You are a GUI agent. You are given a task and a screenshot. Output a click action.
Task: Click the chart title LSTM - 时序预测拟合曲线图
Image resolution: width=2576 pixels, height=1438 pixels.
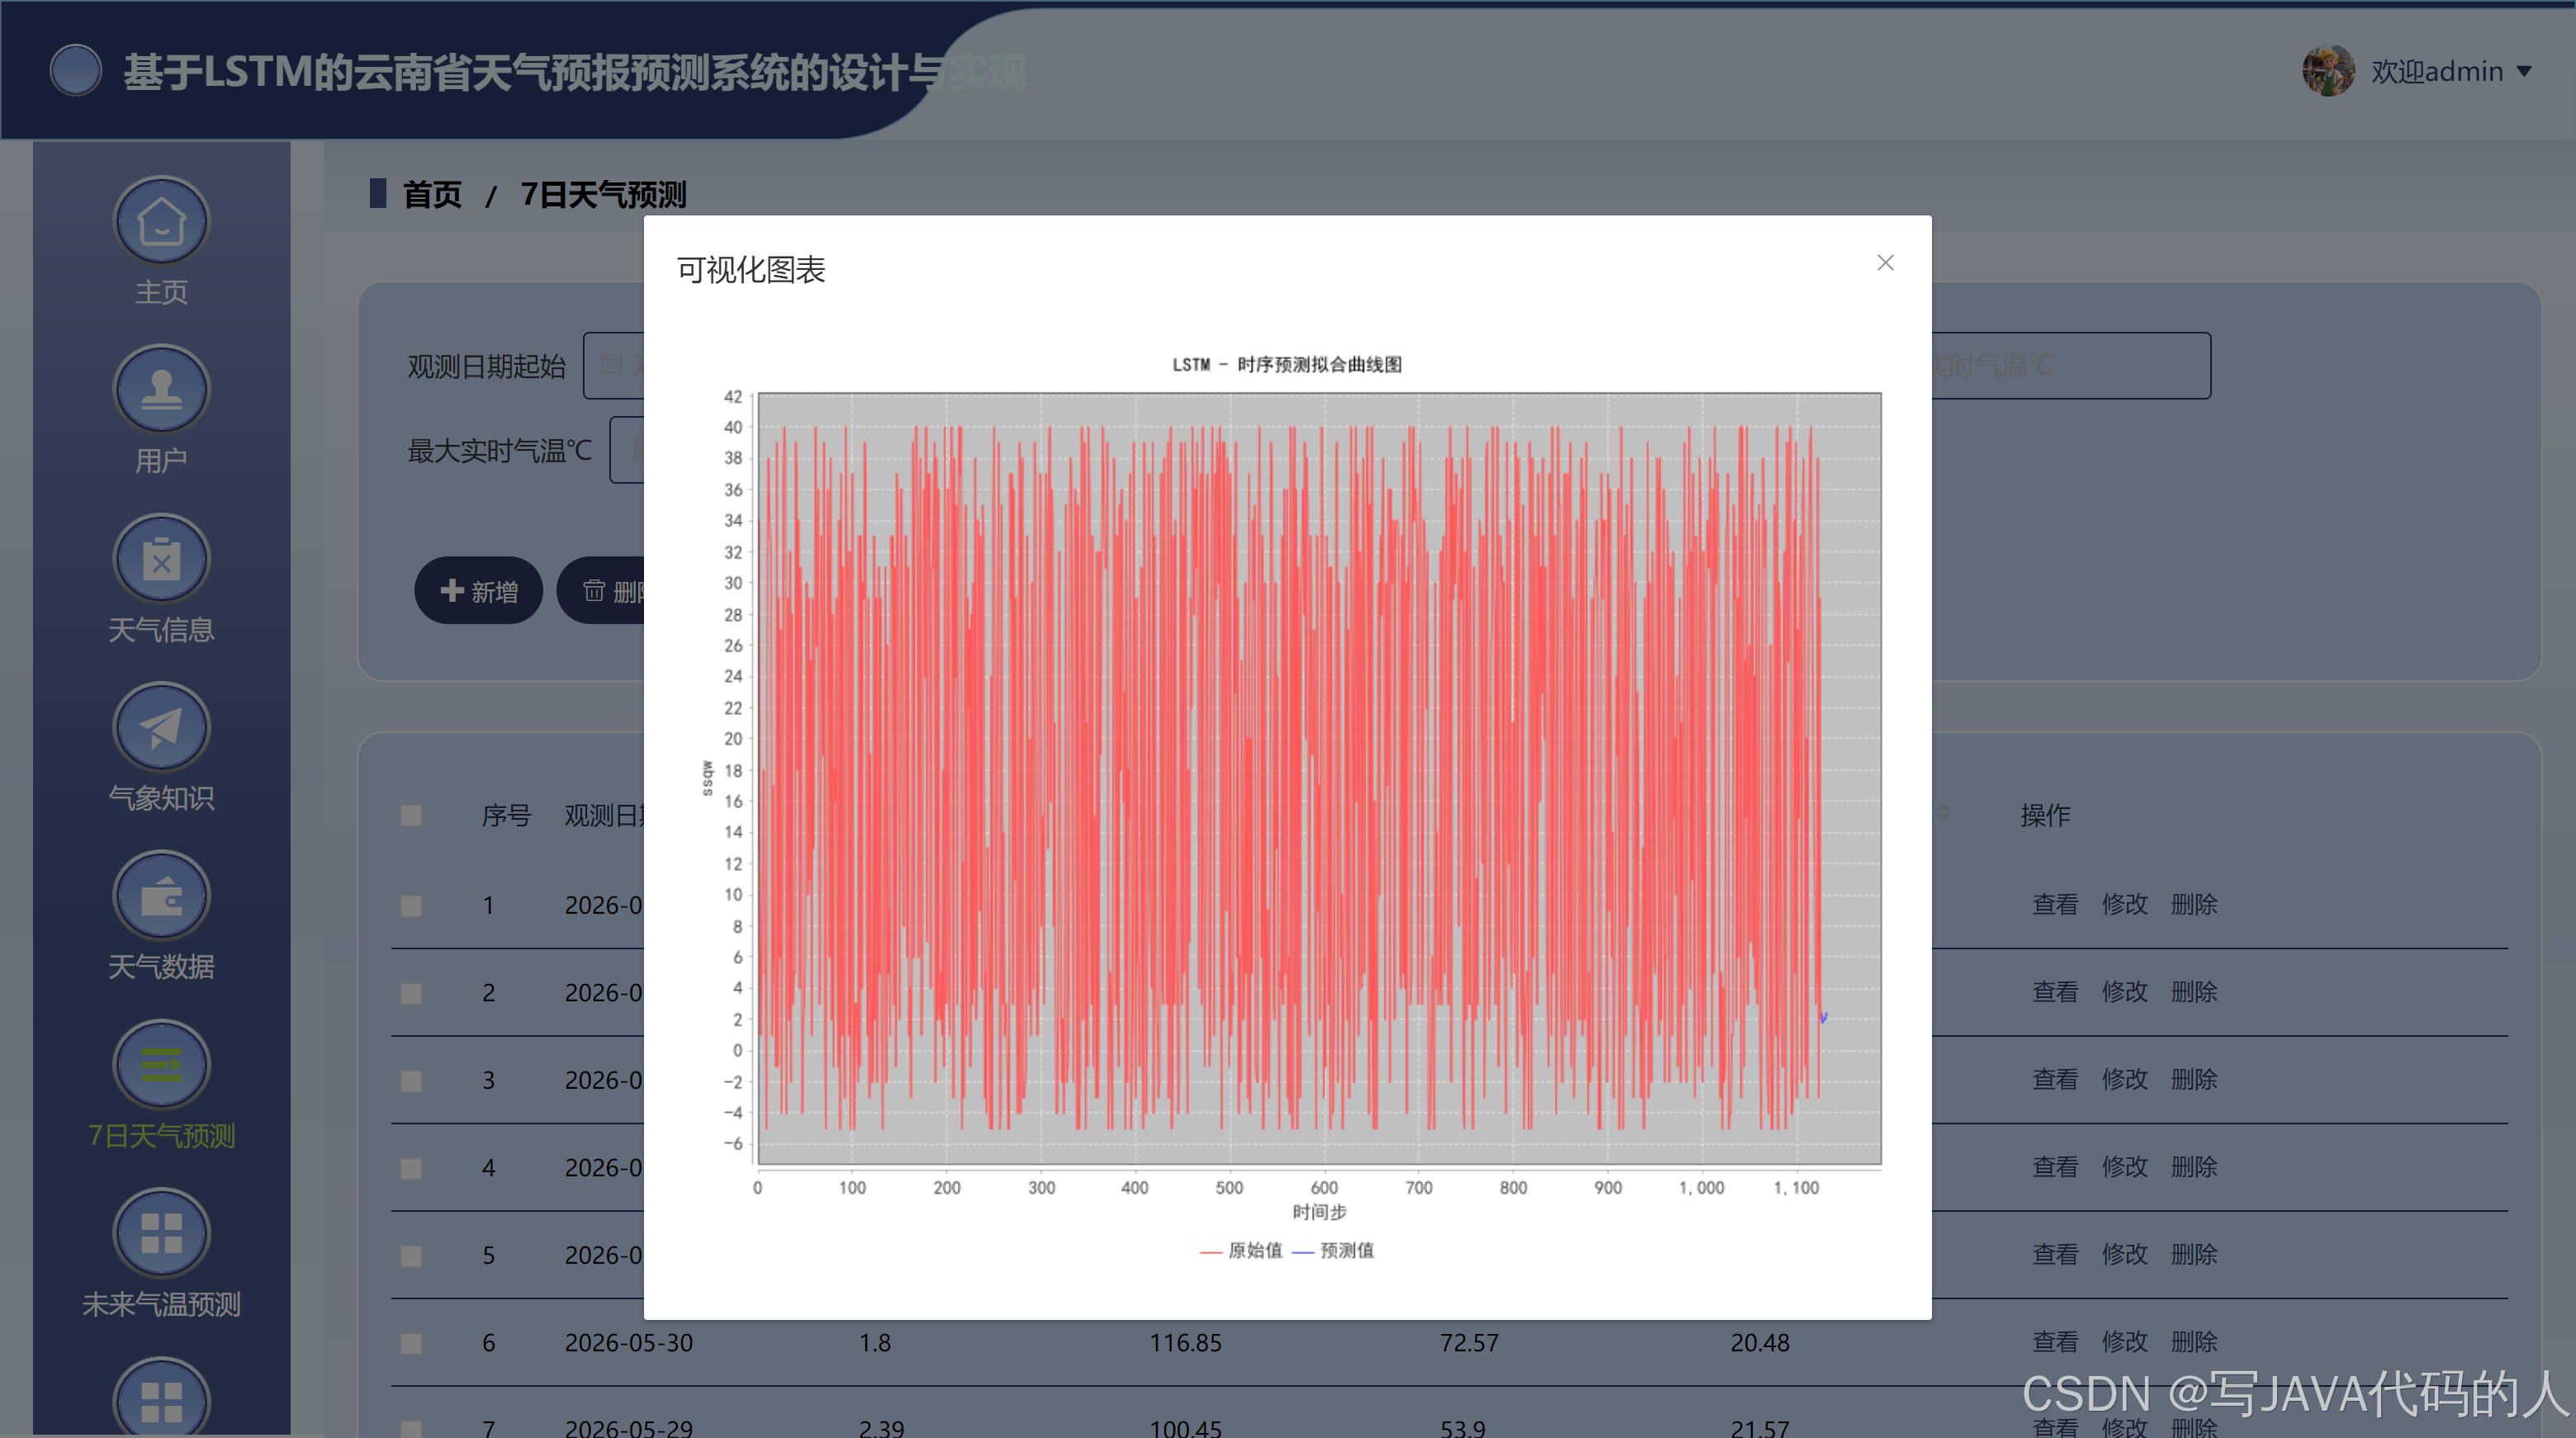pos(1287,365)
